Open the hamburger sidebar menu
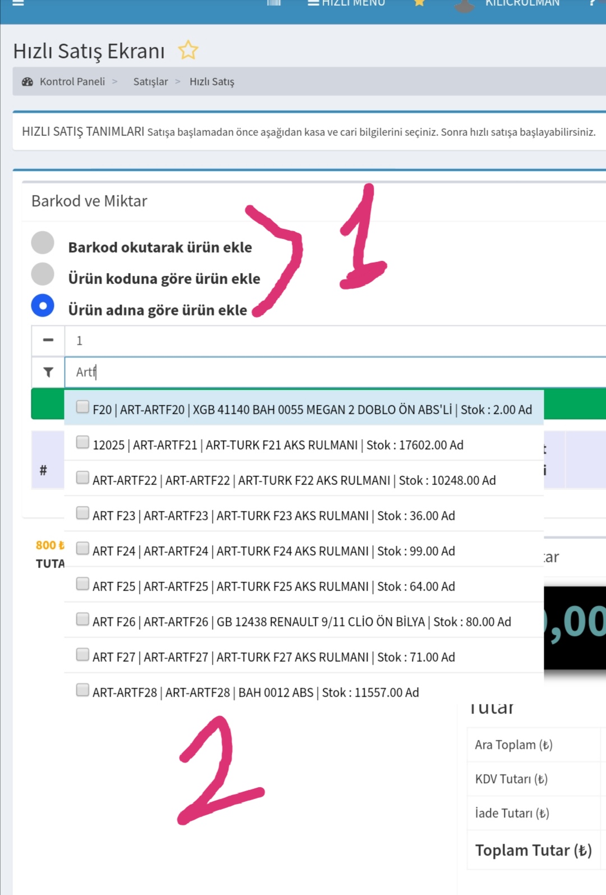This screenshot has height=895, width=606. tap(18, 3)
